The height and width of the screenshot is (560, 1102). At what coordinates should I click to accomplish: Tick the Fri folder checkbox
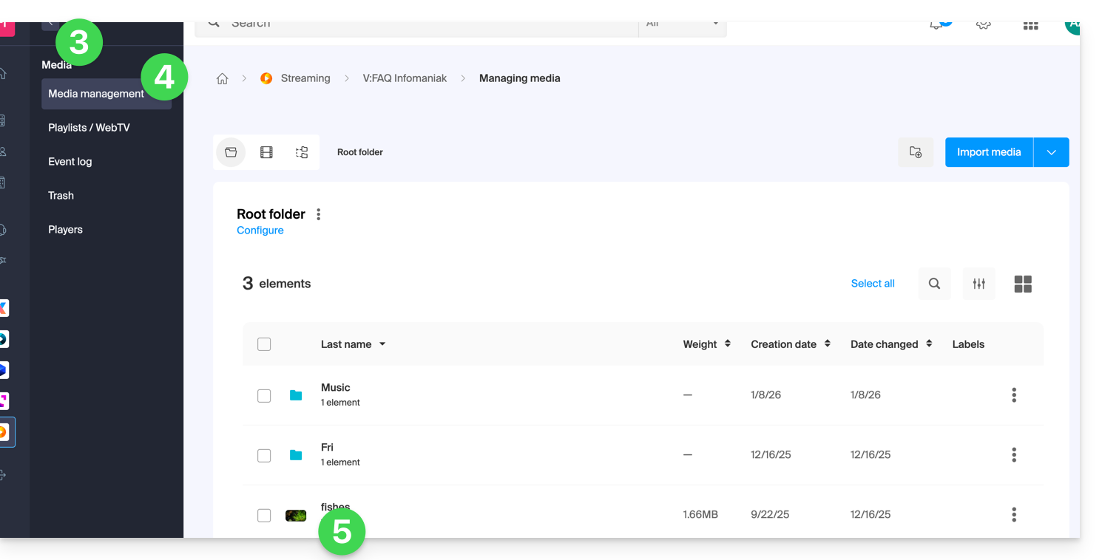[264, 456]
